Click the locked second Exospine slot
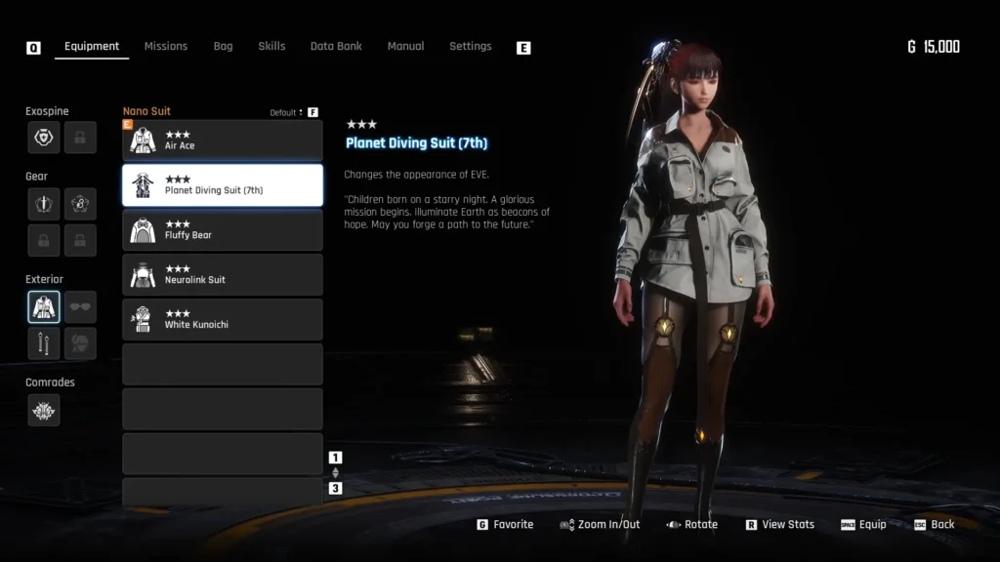Image resolution: width=1000 pixels, height=562 pixels. (x=80, y=137)
